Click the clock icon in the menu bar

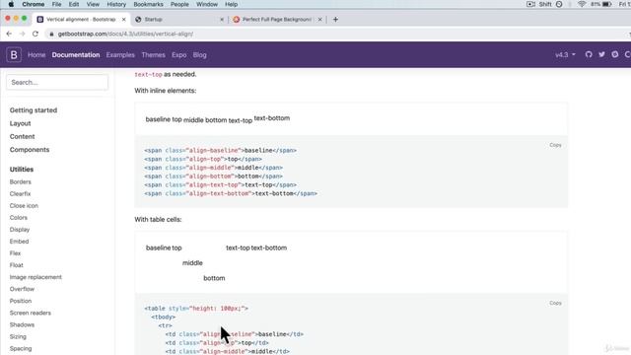pos(559,4)
